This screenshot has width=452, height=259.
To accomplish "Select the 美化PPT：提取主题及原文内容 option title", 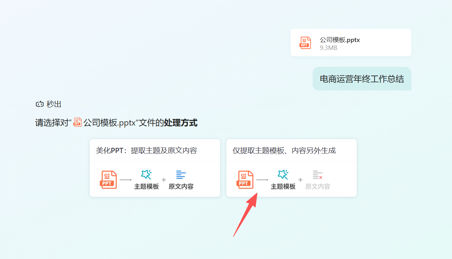I will coord(146,151).
